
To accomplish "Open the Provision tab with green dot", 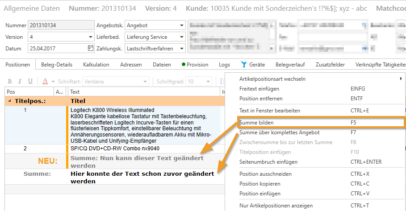I will click(x=195, y=65).
